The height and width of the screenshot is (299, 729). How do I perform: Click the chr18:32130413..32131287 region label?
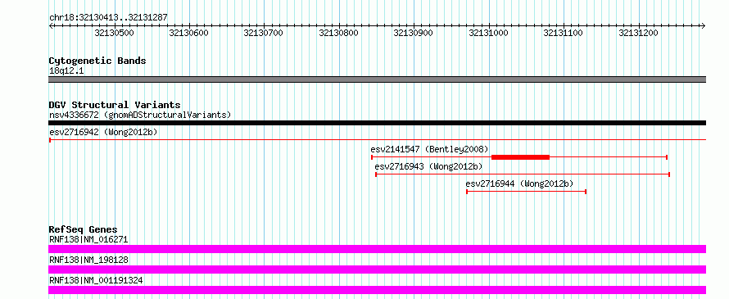(x=108, y=18)
